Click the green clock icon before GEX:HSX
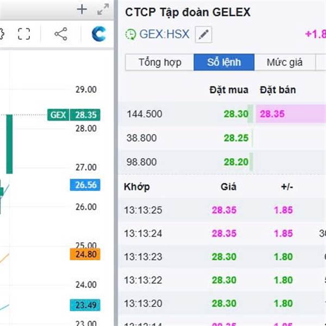 tap(130, 34)
